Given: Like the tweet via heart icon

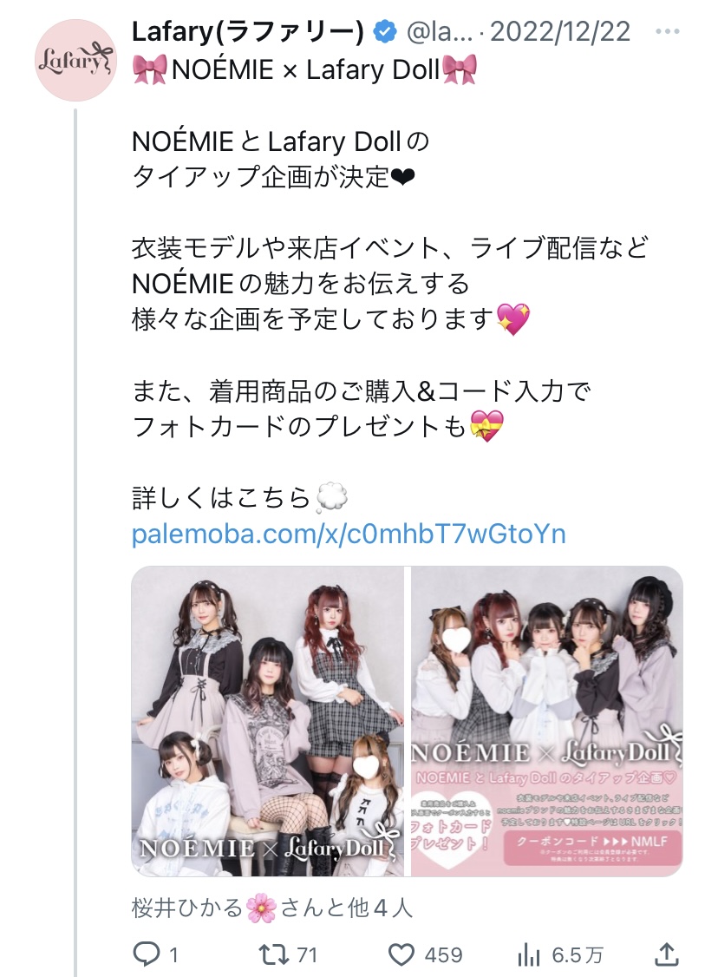Looking at the screenshot, I should pyautogui.click(x=401, y=954).
